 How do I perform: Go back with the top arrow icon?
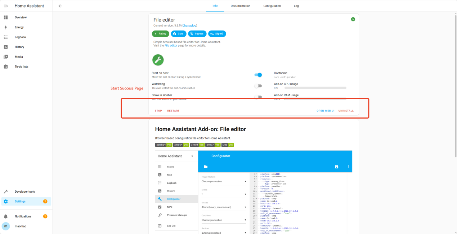point(60,6)
